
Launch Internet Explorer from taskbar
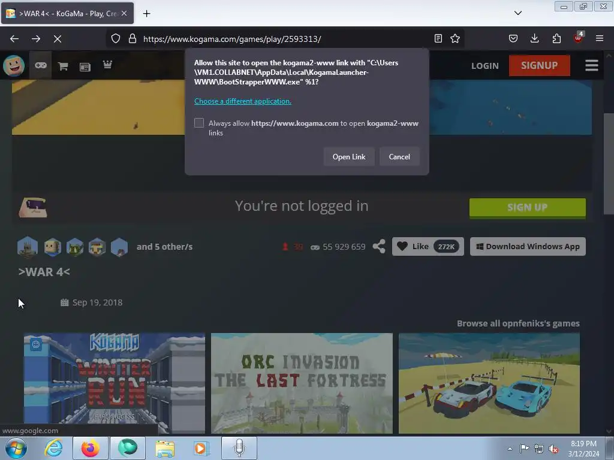53,448
